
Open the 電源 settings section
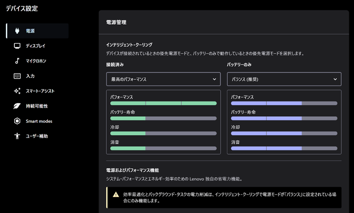(37, 31)
